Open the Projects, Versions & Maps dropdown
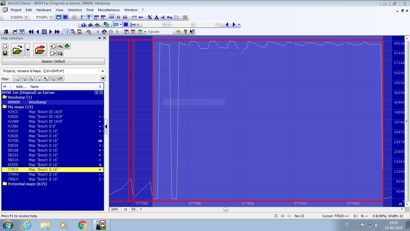410x231 pixels. (x=103, y=71)
